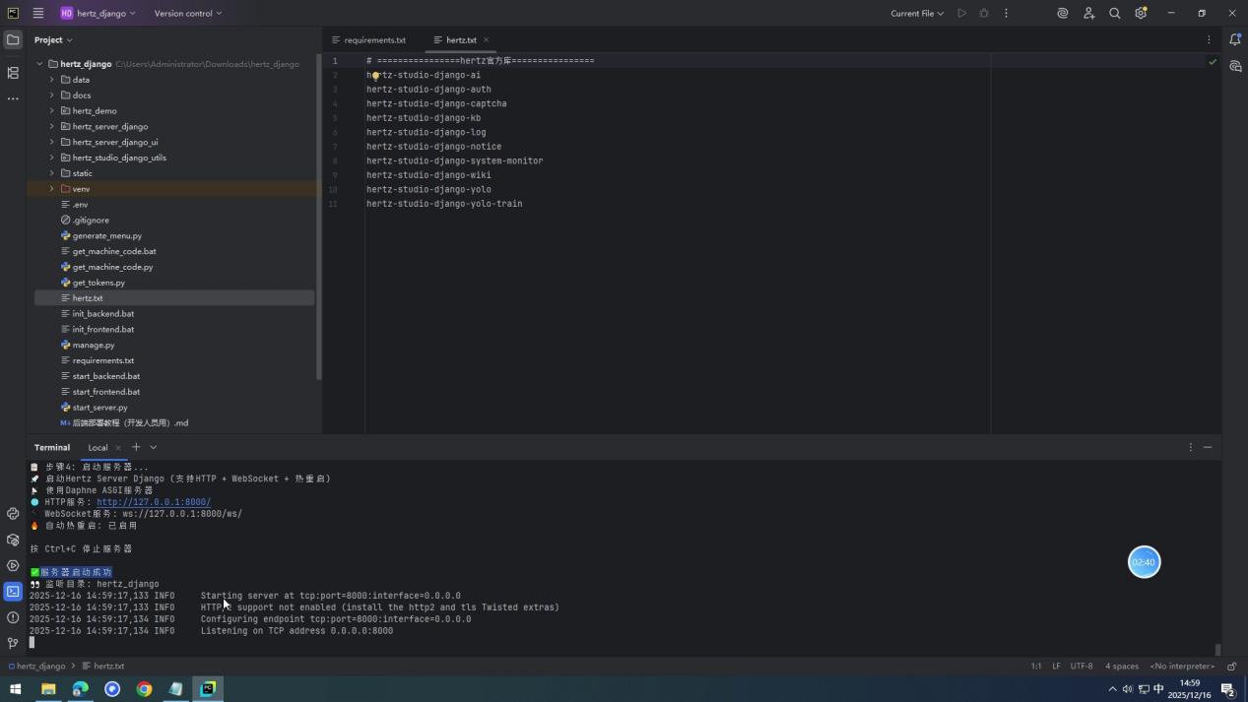The height and width of the screenshot is (702, 1248).
Task: Launch Google Chrome from the taskbar
Action: pyautogui.click(x=144, y=688)
